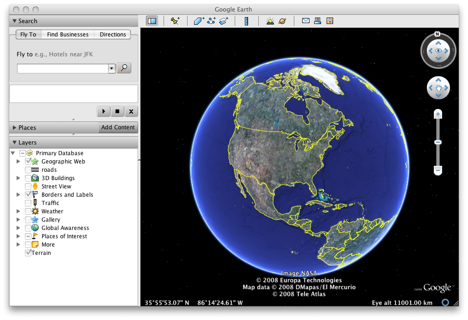The width and height of the screenshot is (468, 320).
Task: Click the streaming status ring icon
Action: [x=445, y=302]
